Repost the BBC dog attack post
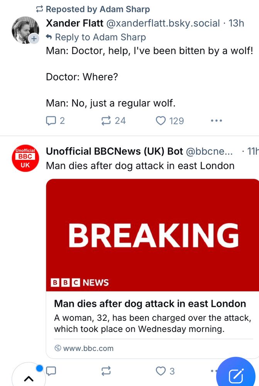Image resolution: width=259 pixels, height=386 pixels. tap(106, 371)
